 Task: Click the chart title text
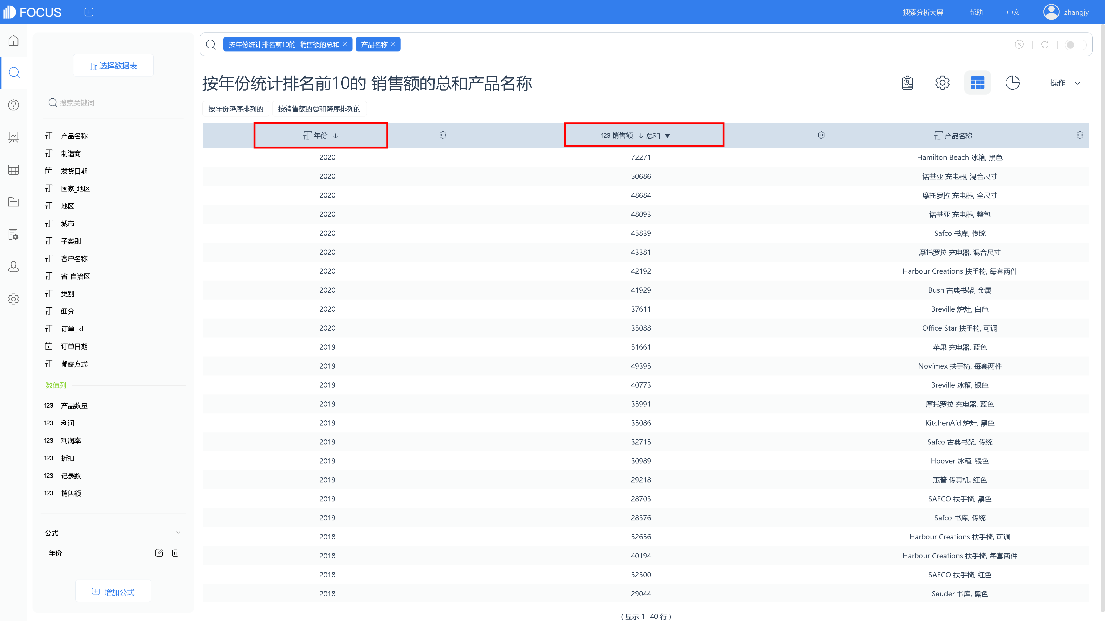(367, 83)
